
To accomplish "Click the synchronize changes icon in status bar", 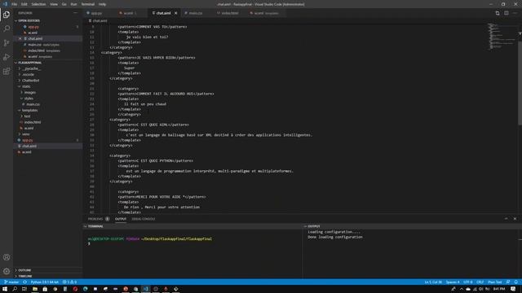I will 25,282.
